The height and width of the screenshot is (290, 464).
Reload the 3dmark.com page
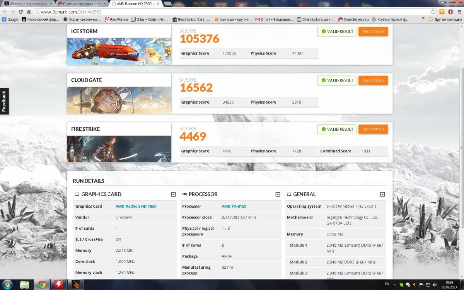tap(21, 12)
